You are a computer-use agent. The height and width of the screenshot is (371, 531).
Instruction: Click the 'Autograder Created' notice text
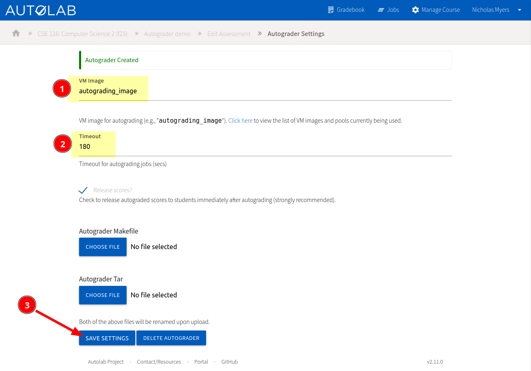click(x=112, y=60)
